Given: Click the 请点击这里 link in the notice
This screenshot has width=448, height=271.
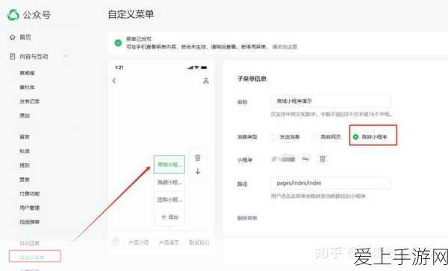Looking at the screenshot, I should click(284, 46).
